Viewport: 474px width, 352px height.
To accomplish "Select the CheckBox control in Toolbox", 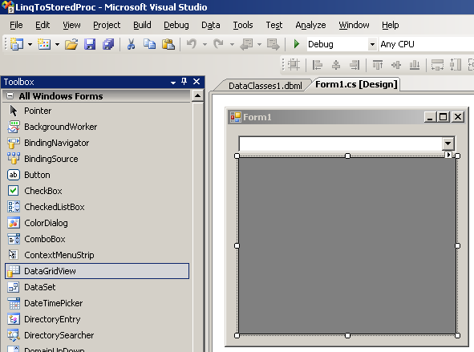I will pos(97,191).
